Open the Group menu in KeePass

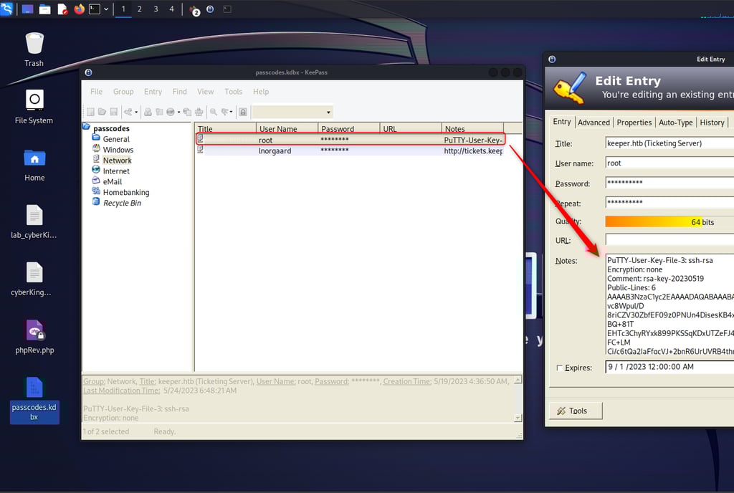[x=123, y=92]
